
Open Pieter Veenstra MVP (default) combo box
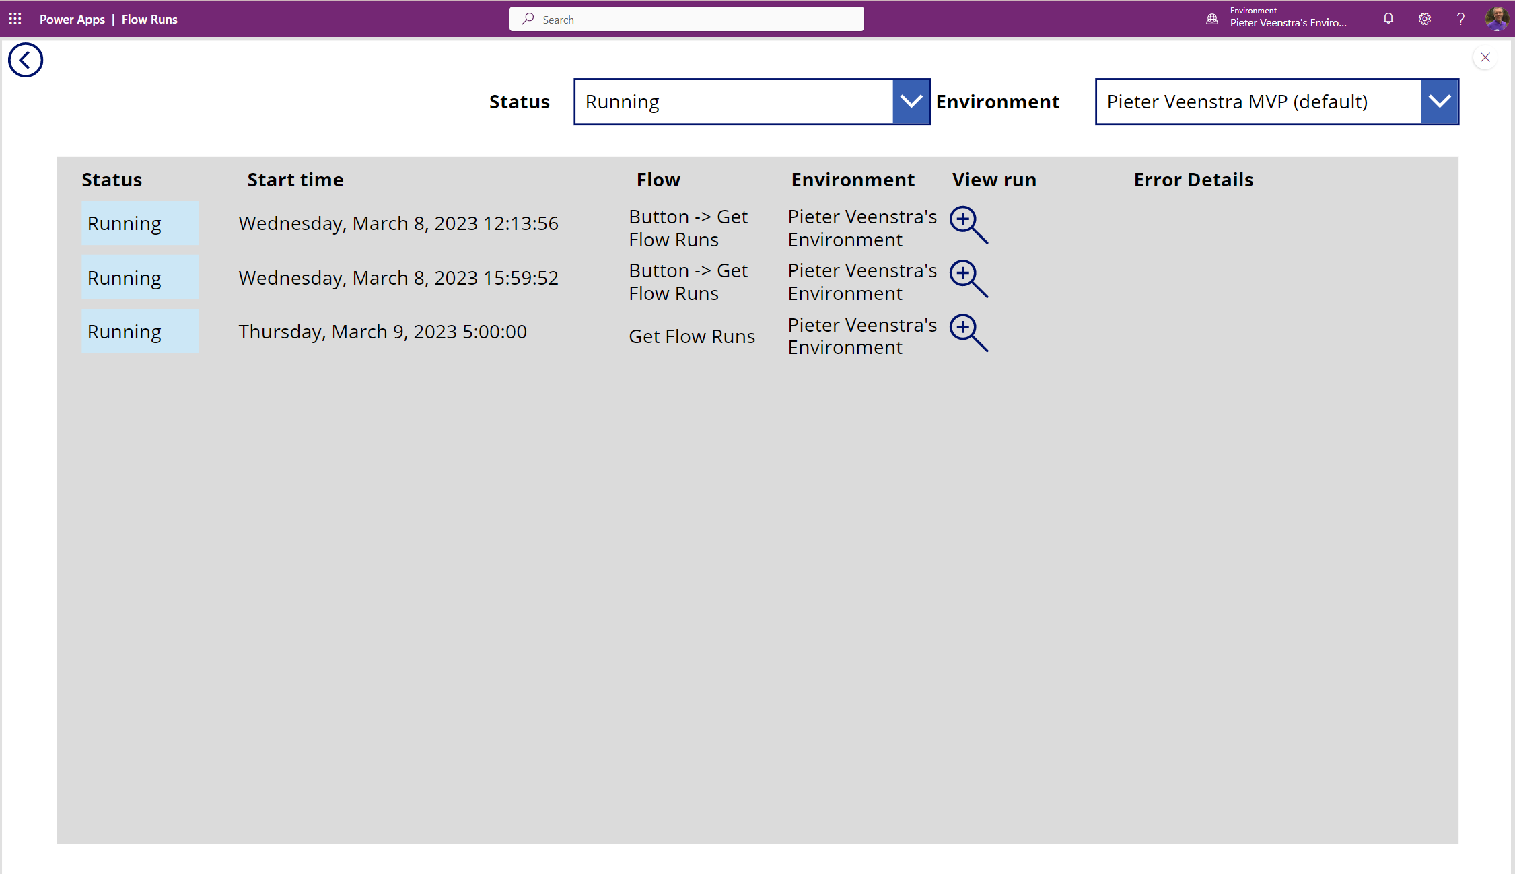[x=1258, y=102]
